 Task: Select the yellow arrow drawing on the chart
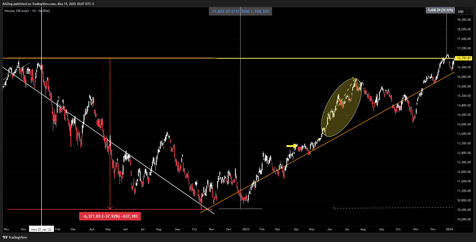coord(292,146)
